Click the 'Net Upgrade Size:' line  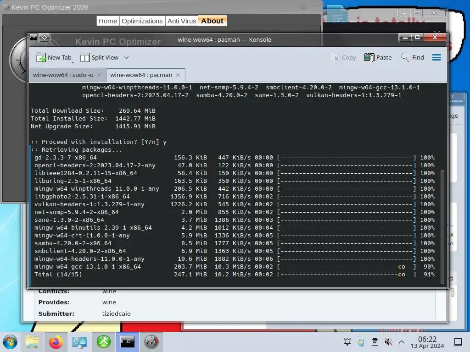tap(93, 126)
